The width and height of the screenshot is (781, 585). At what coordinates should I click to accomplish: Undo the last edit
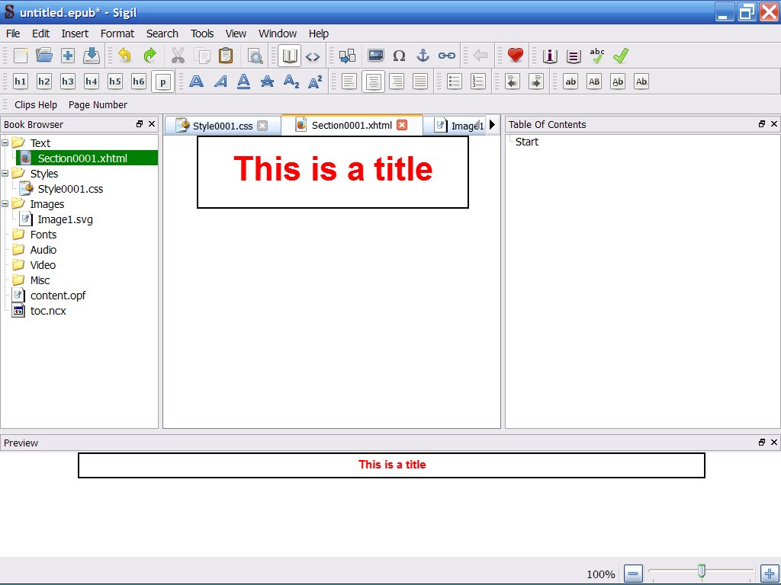[125, 56]
